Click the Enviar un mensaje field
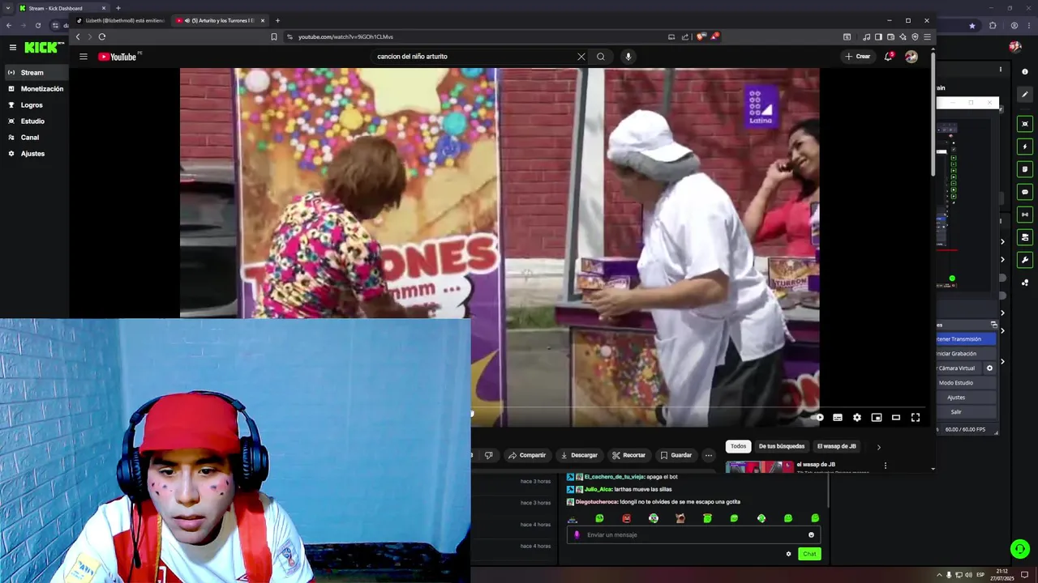 coord(693,534)
